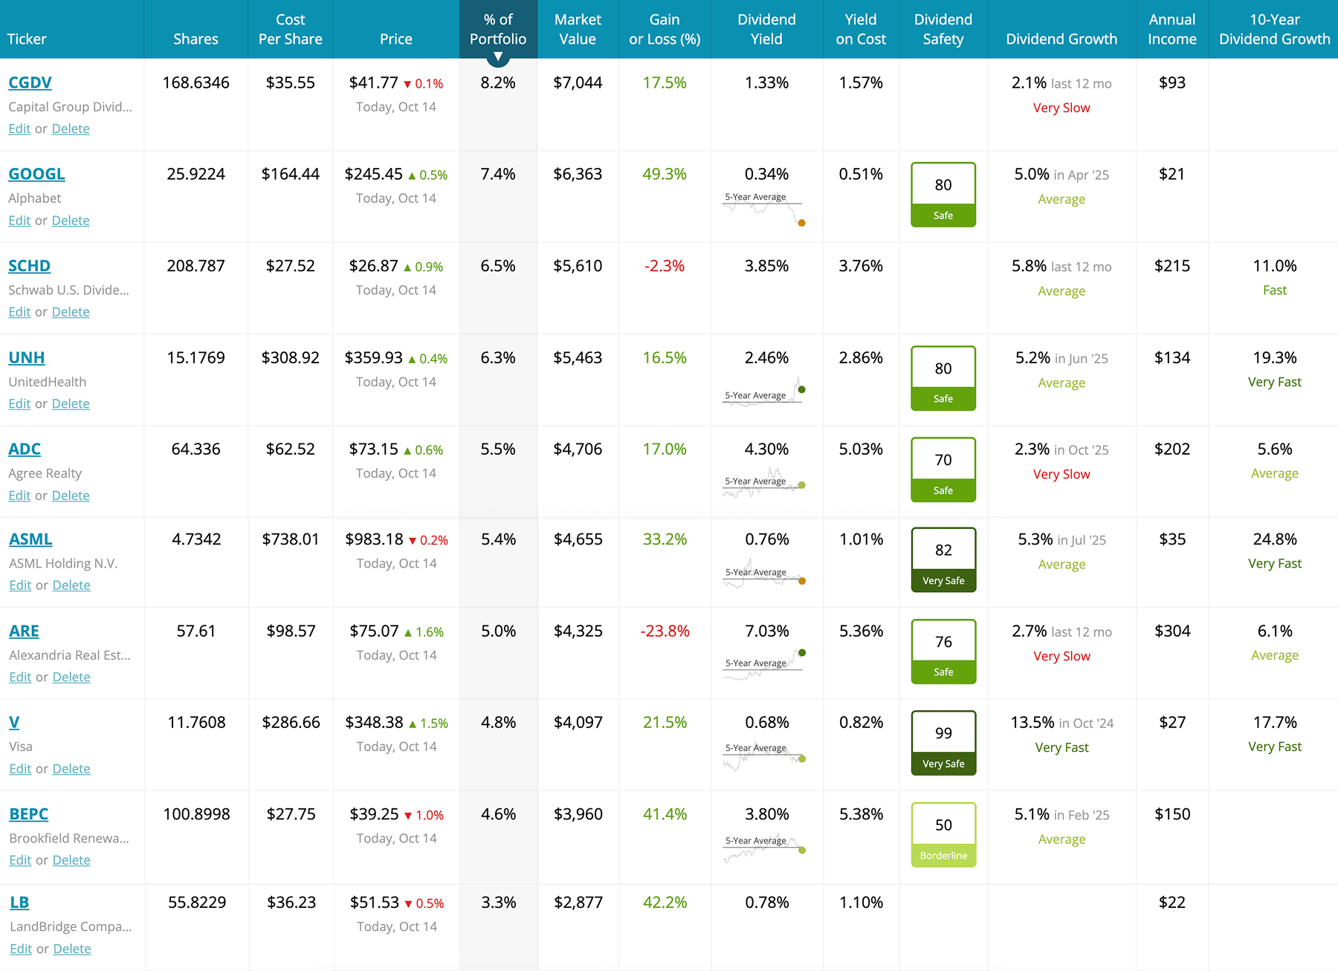1338x971 pixels.
Task: Sort by Dividend Yield header
Action: tap(766, 29)
